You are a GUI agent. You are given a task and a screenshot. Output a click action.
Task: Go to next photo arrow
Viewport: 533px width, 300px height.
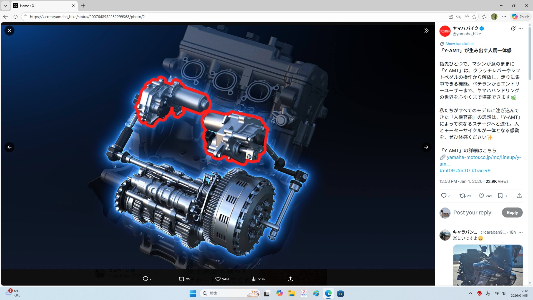(x=426, y=147)
